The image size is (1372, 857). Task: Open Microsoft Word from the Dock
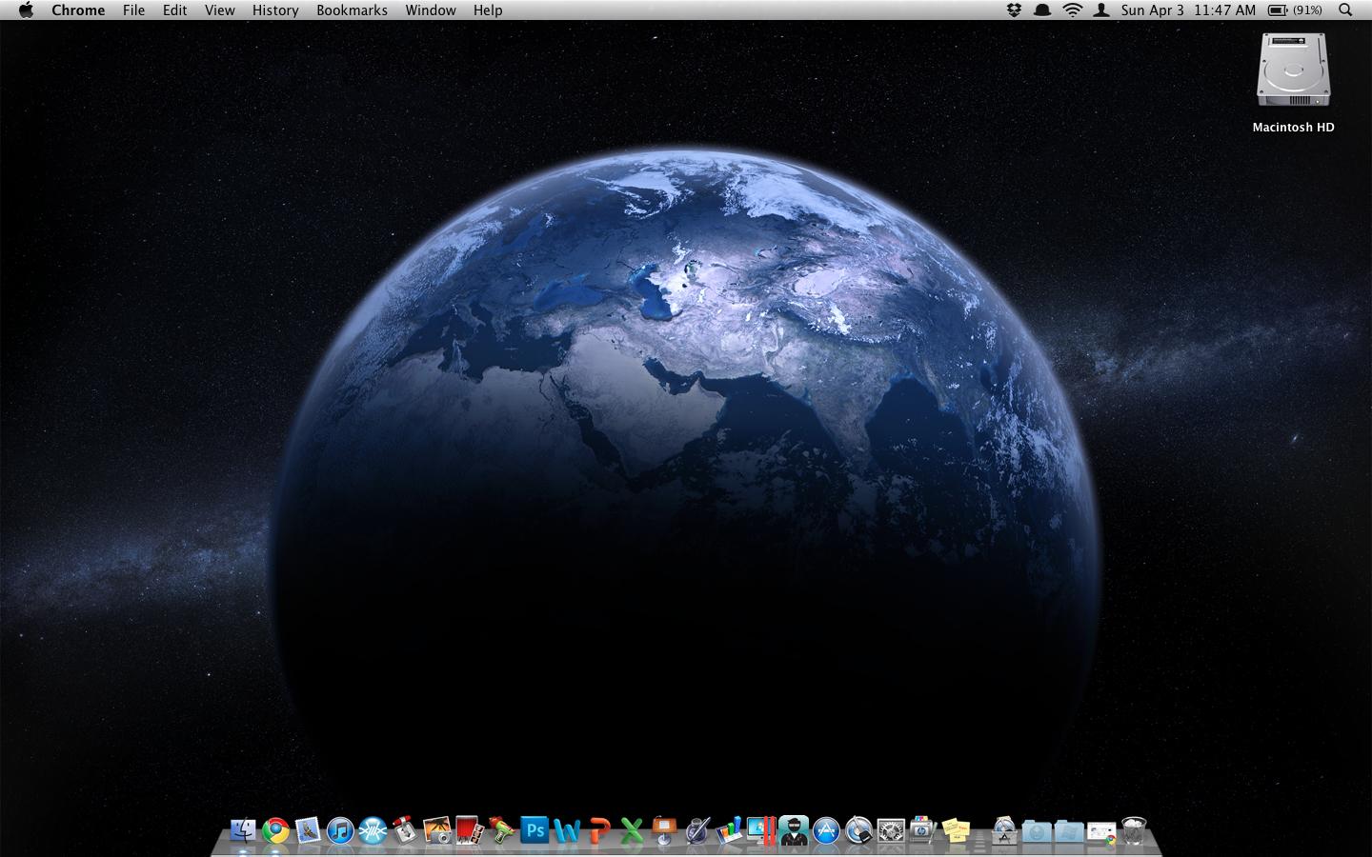point(567,830)
